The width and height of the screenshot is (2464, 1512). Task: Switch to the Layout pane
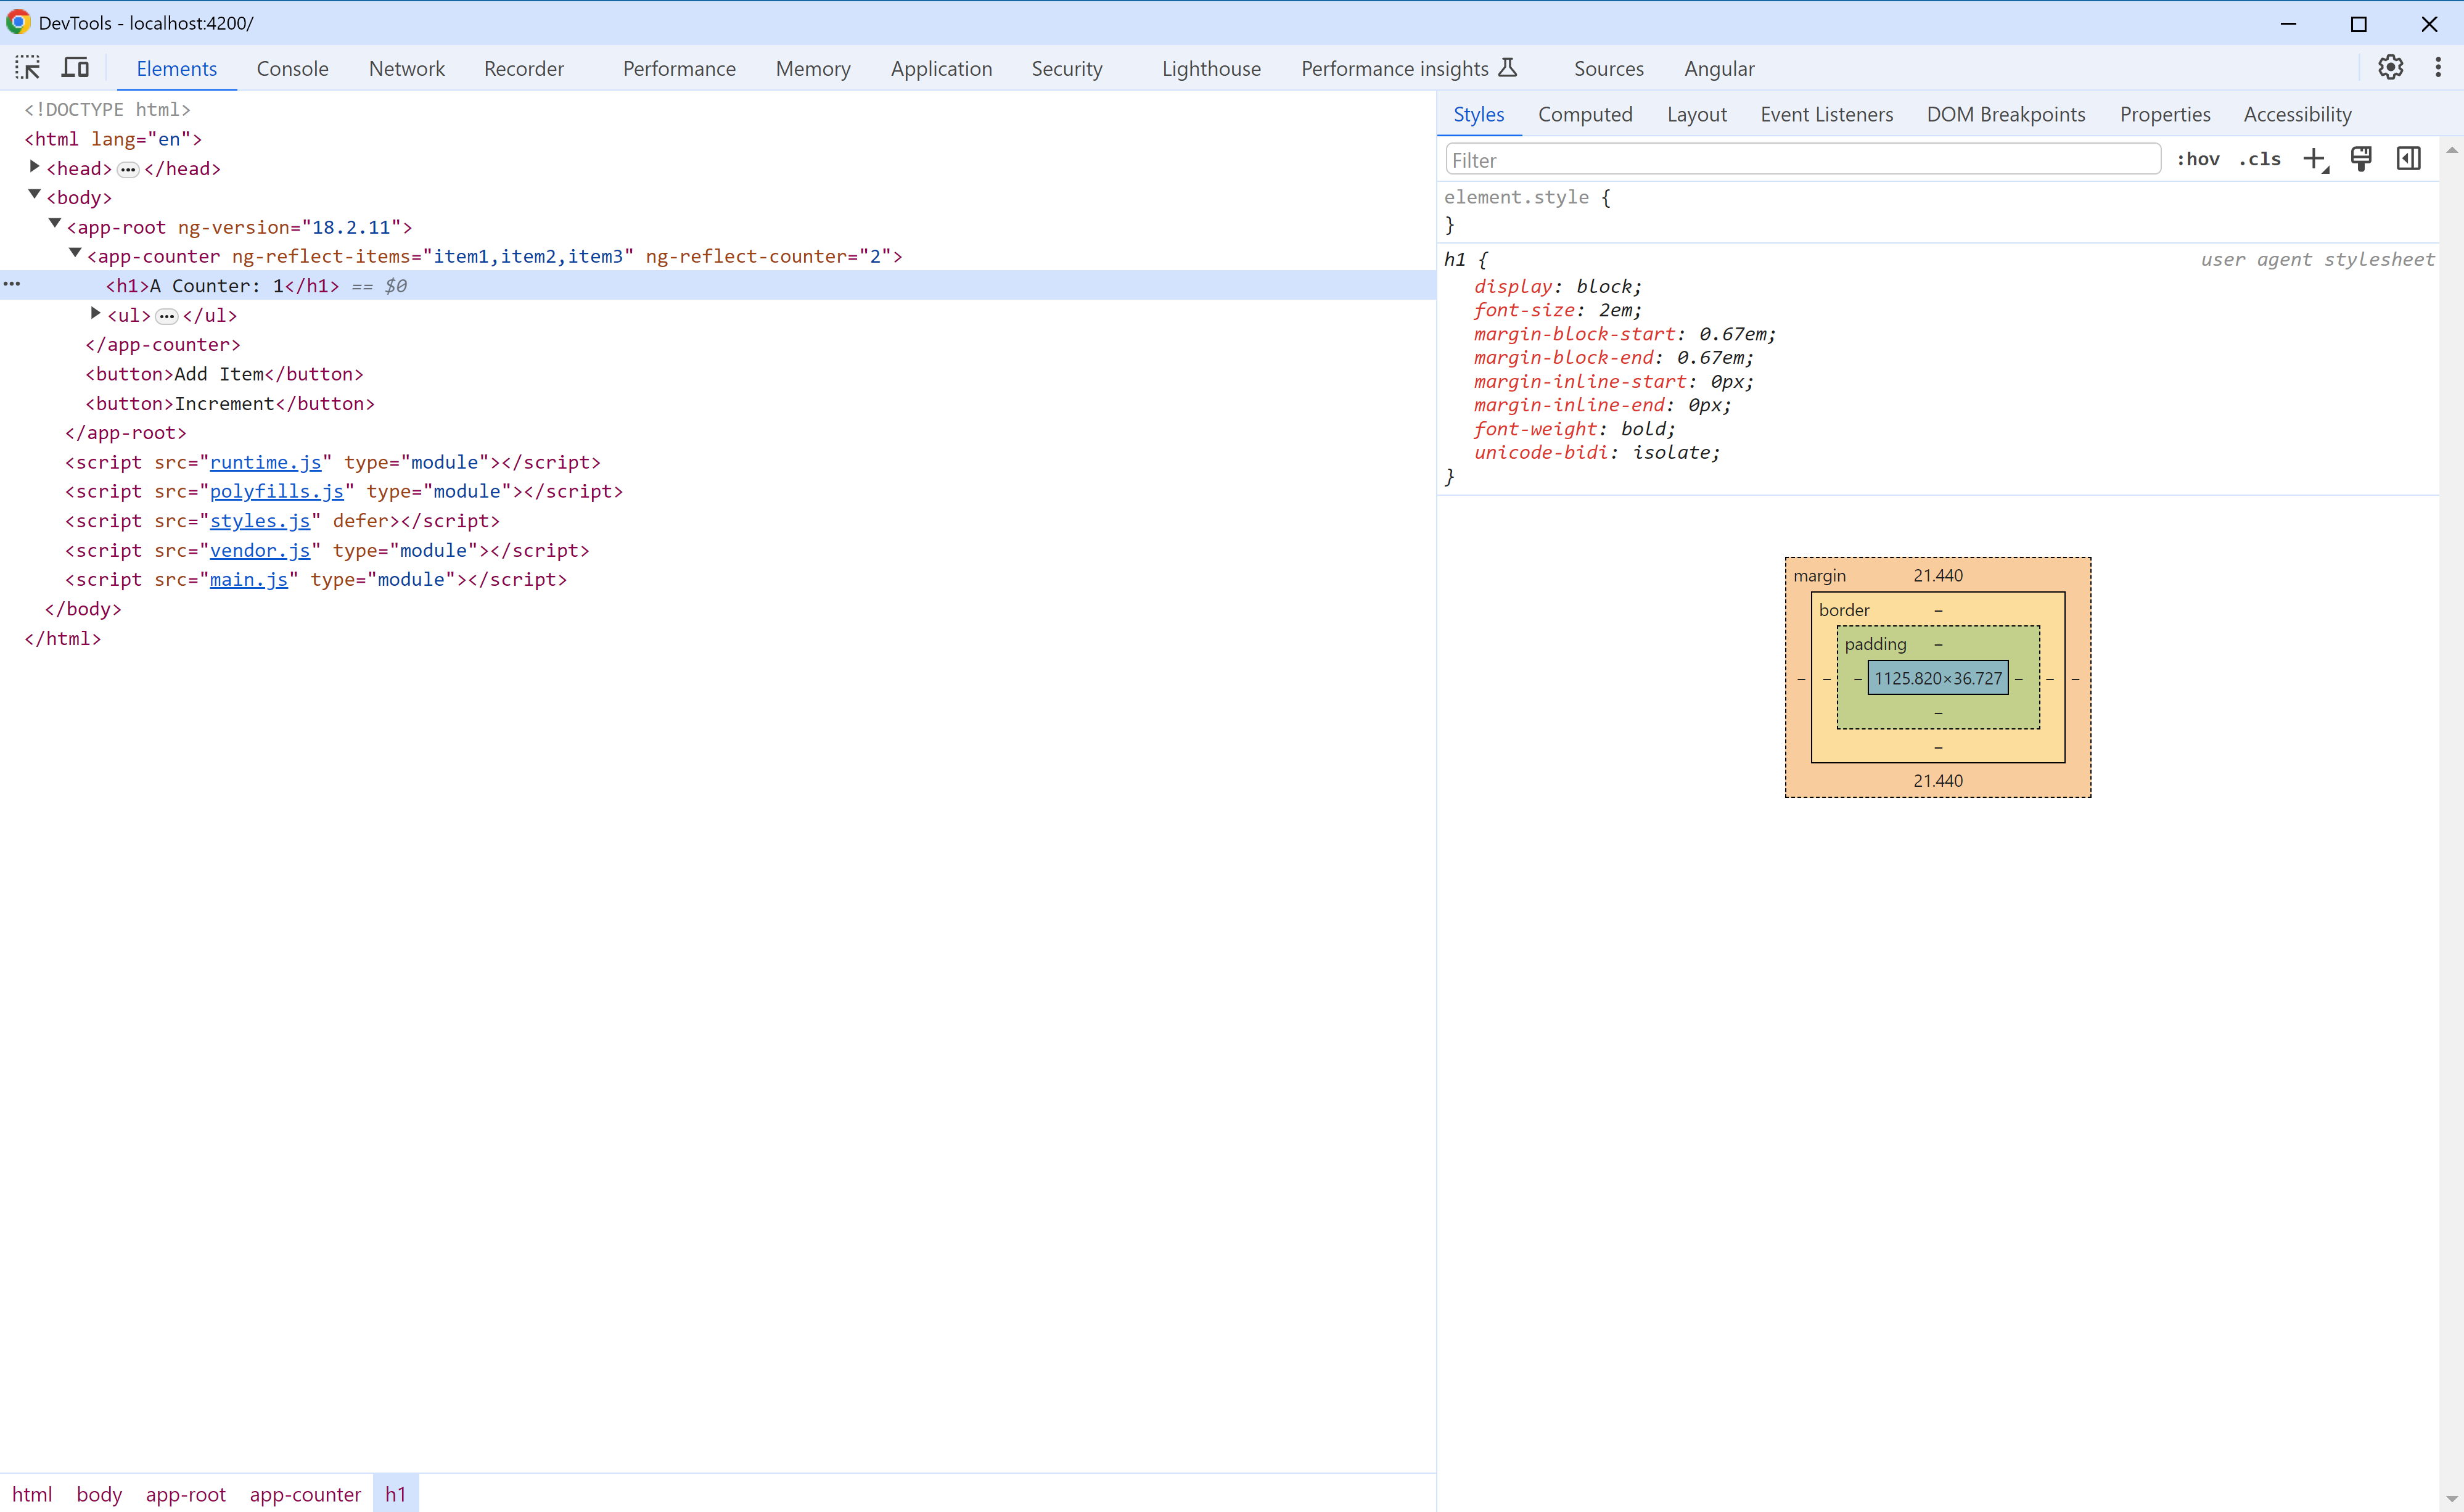[x=1697, y=114]
